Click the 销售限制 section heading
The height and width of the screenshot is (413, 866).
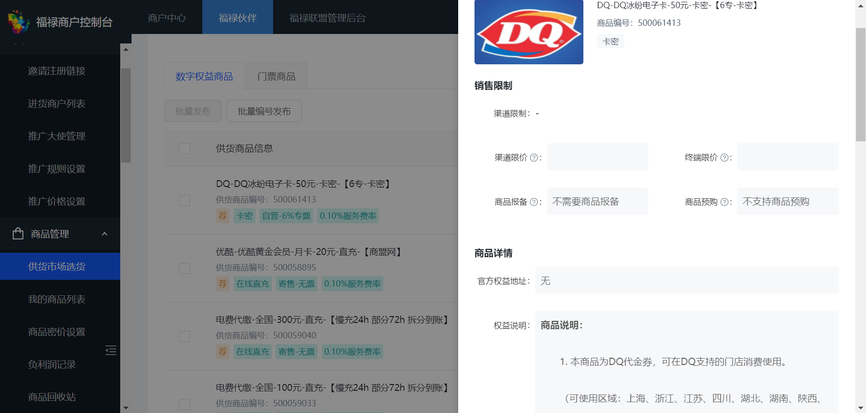pyautogui.click(x=494, y=86)
